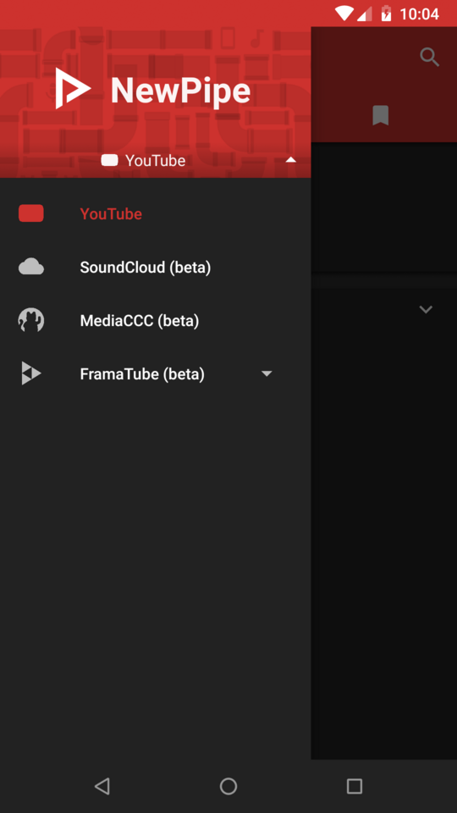Select YouTube service entry
The width and height of the screenshot is (457, 813).
[156, 213]
